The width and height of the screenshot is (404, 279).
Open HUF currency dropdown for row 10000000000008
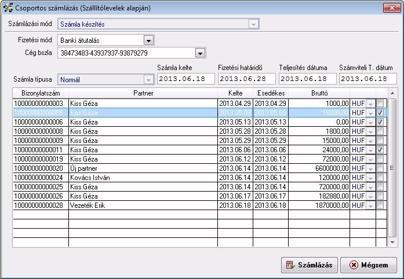[371, 131]
